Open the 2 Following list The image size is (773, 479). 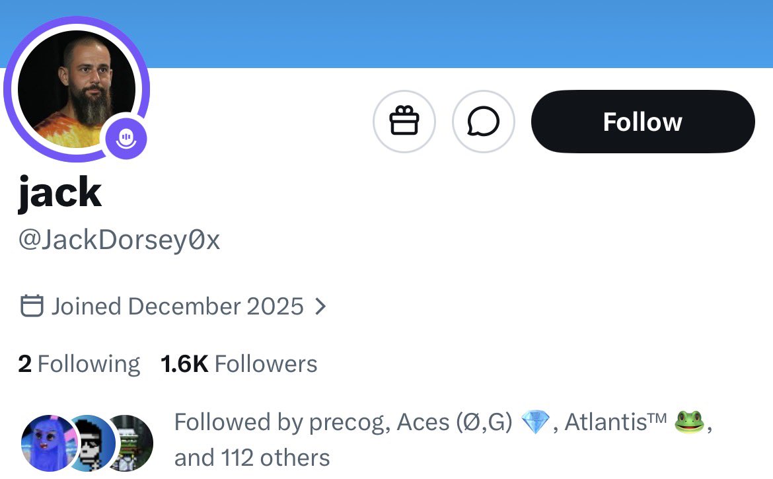[79, 364]
